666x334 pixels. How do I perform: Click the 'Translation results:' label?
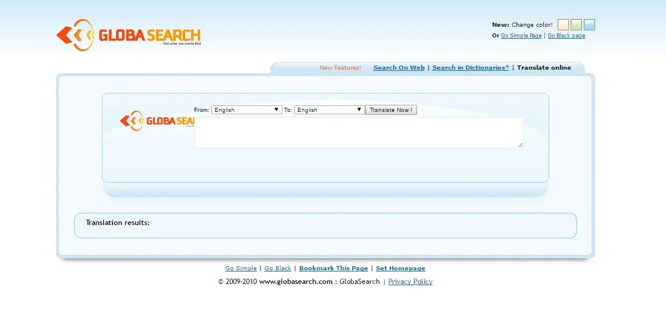(x=118, y=223)
